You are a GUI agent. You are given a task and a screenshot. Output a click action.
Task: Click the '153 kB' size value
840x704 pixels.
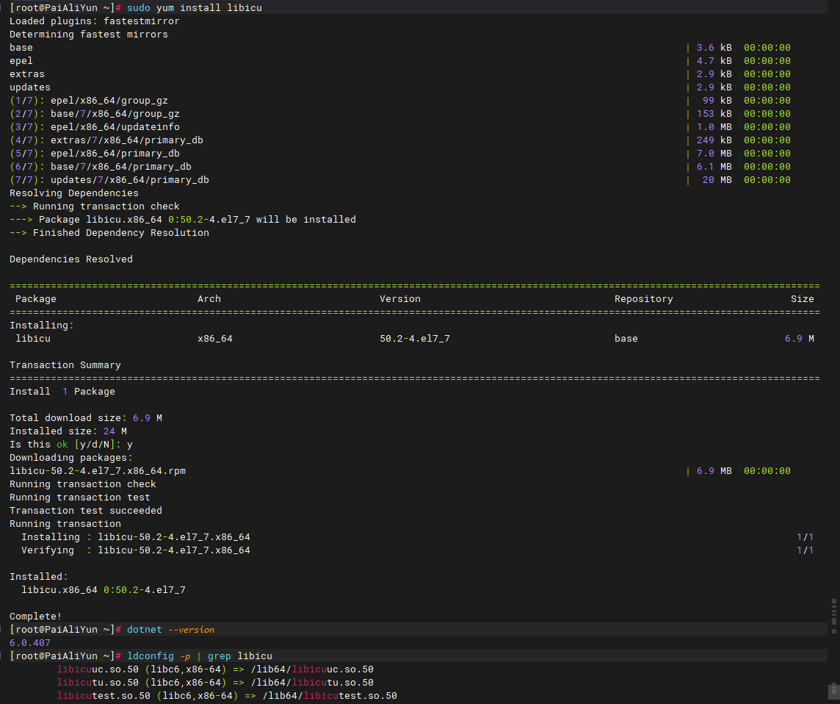[x=714, y=114]
